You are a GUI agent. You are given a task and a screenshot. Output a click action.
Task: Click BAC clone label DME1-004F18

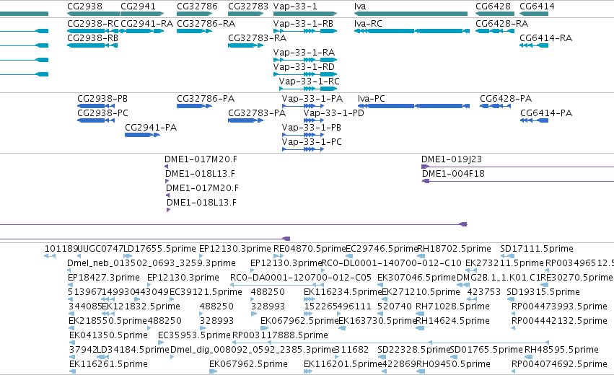point(453,174)
